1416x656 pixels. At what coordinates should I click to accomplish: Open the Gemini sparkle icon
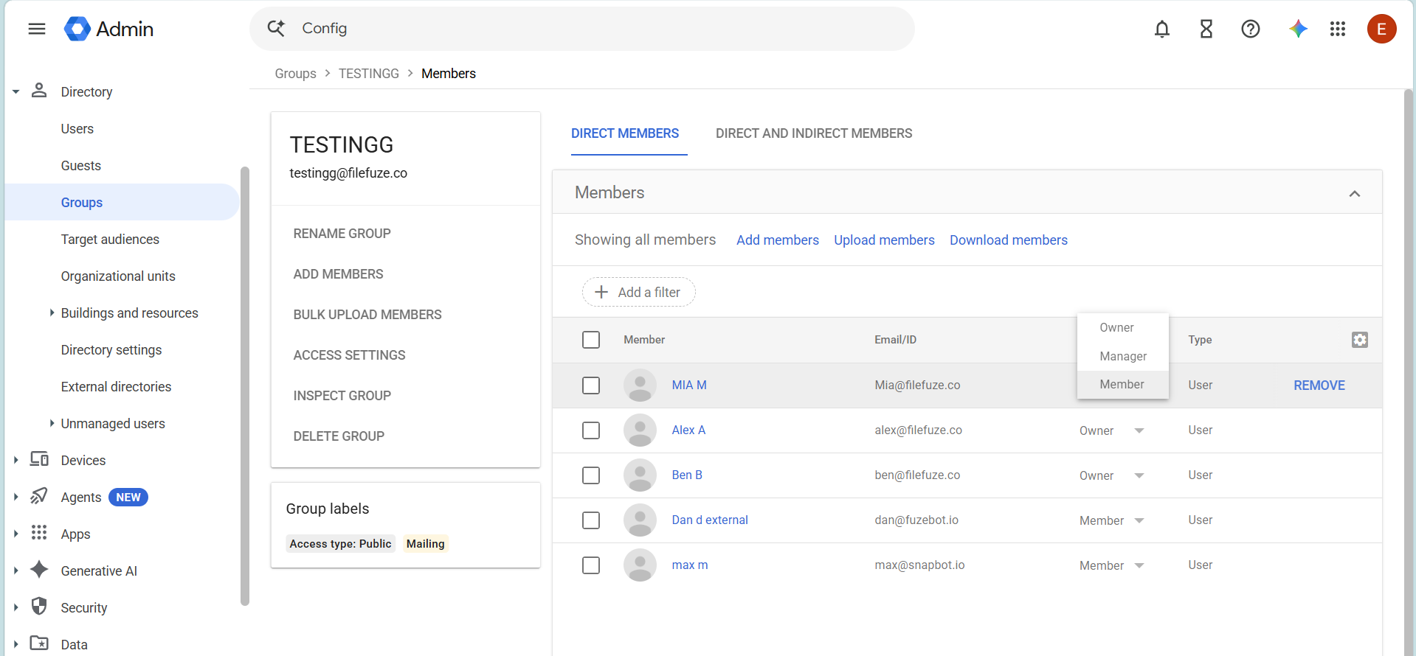click(1298, 29)
